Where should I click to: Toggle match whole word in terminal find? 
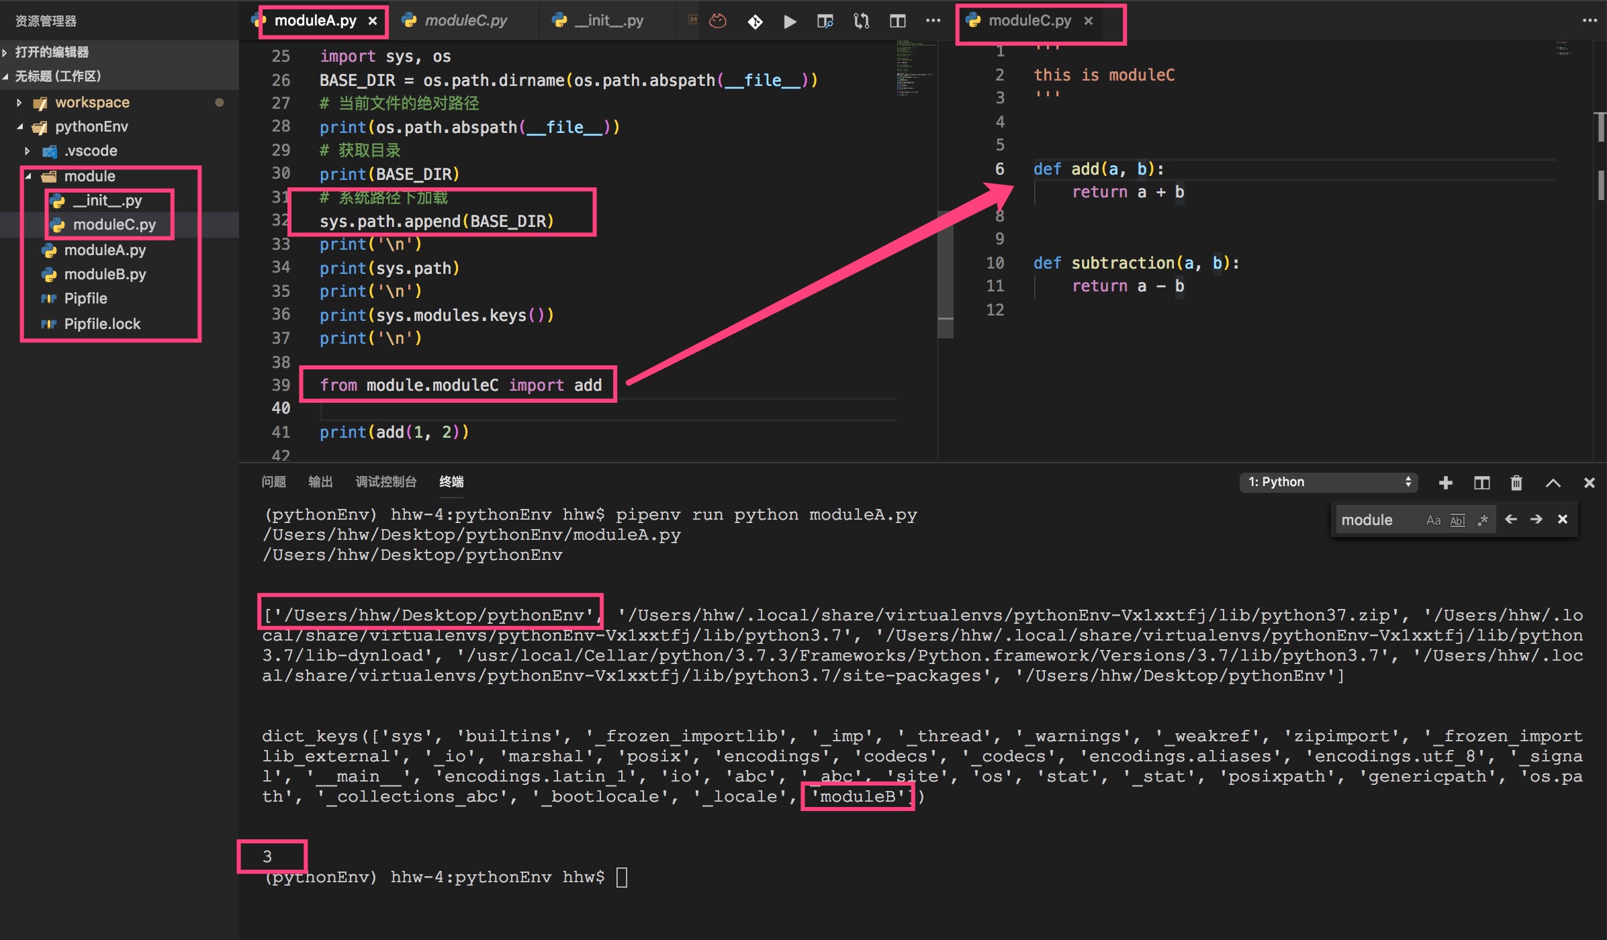(1457, 520)
